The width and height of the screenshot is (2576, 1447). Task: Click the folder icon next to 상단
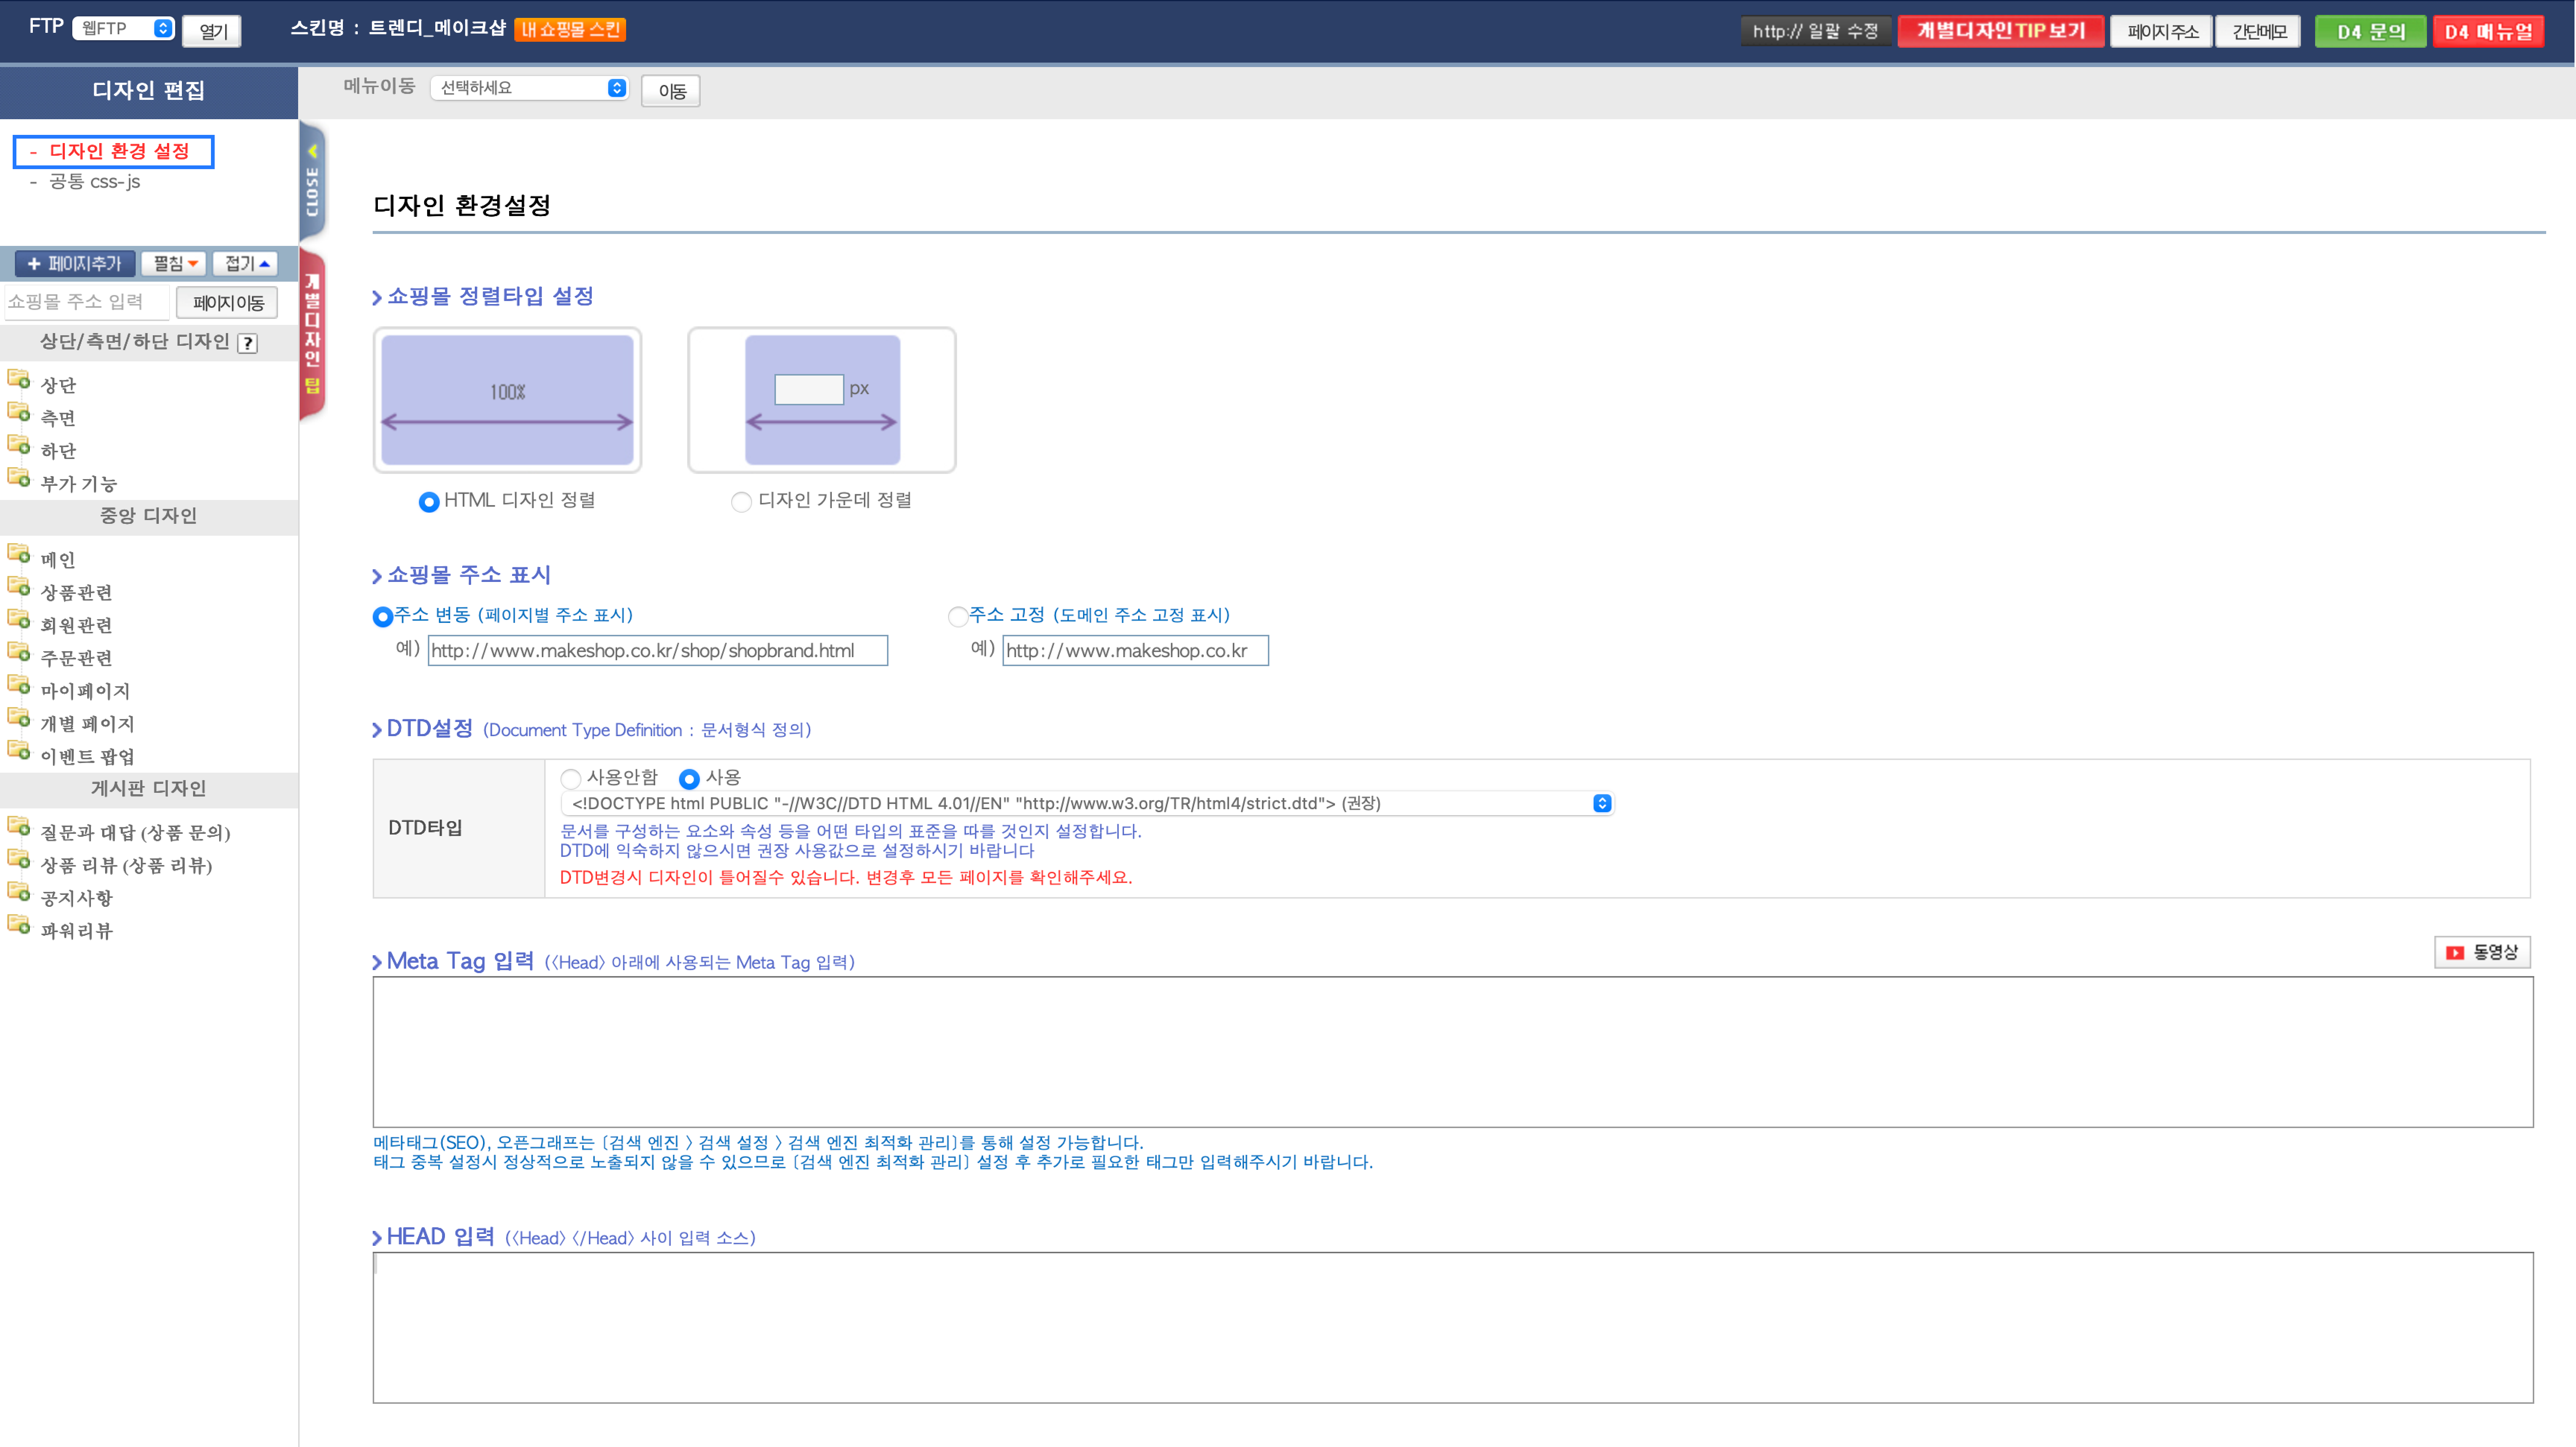(x=18, y=380)
